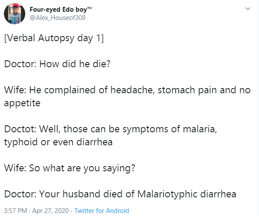Select the word "malaria," in the tweet
Screen dimensions: 259x216
200,129
